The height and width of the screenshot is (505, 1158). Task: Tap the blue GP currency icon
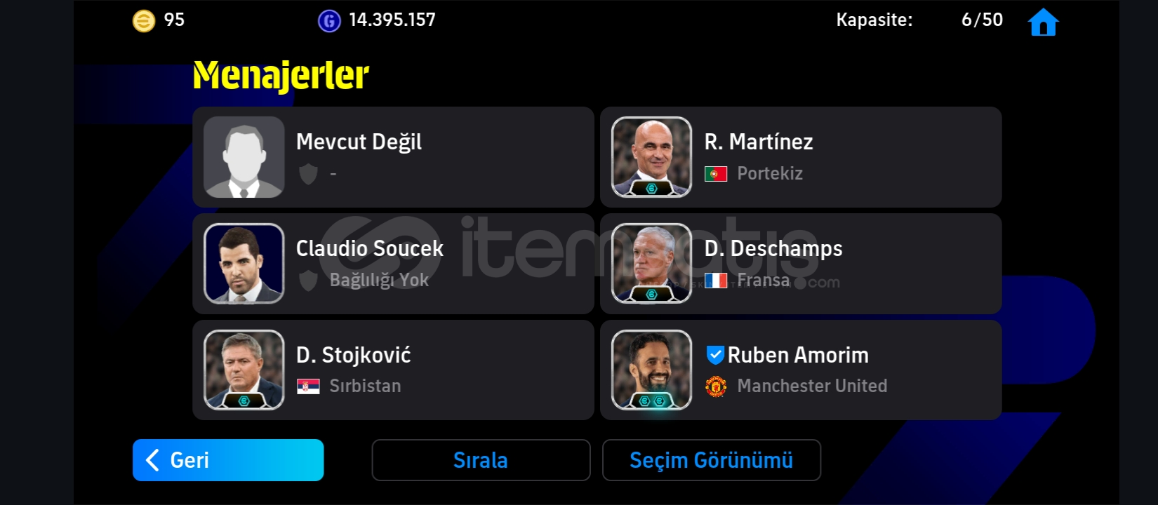pyautogui.click(x=329, y=21)
